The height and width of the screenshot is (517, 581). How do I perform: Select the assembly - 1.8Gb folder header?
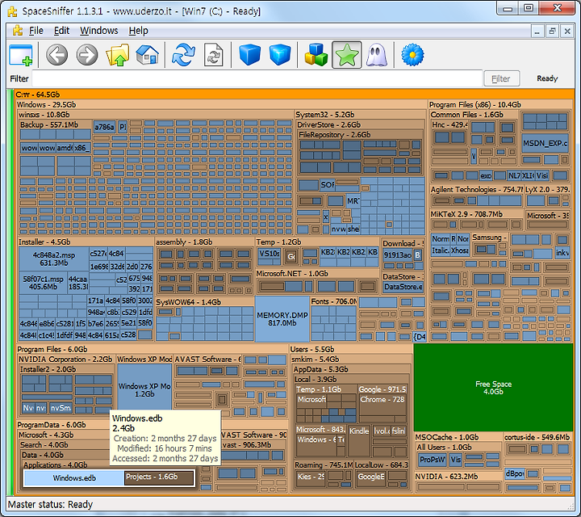204,242
